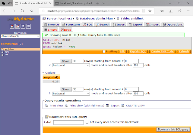Viewport: 193px width, 135px height.
Task: Open the SQL documentation icon in sidebar
Action: click(x=29, y=26)
